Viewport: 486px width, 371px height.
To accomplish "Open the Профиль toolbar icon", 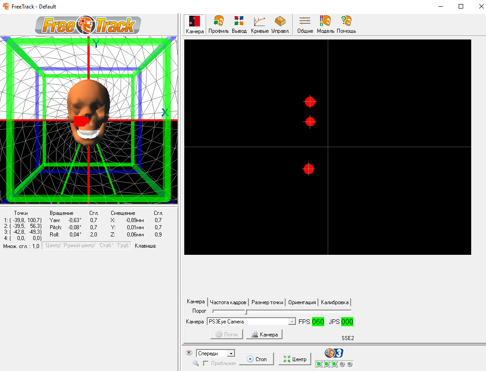I will pyautogui.click(x=218, y=25).
